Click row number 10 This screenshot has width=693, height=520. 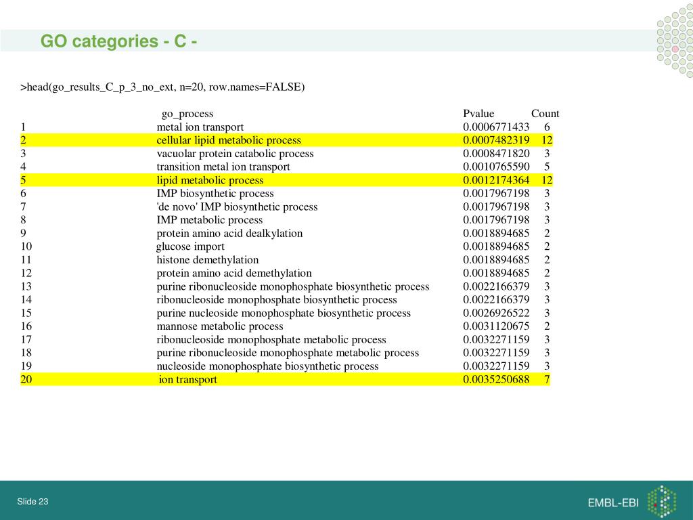click(x=26, y=246)
